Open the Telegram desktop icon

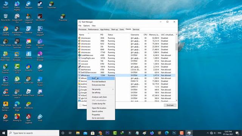tap(29, 5)
